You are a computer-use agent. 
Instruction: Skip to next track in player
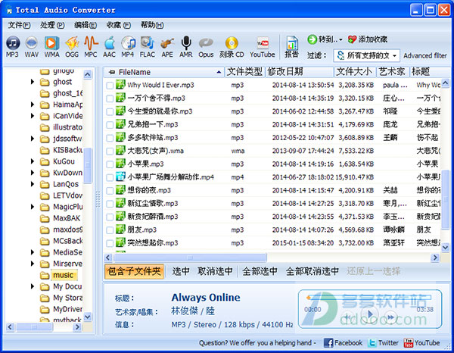[390, 317]
